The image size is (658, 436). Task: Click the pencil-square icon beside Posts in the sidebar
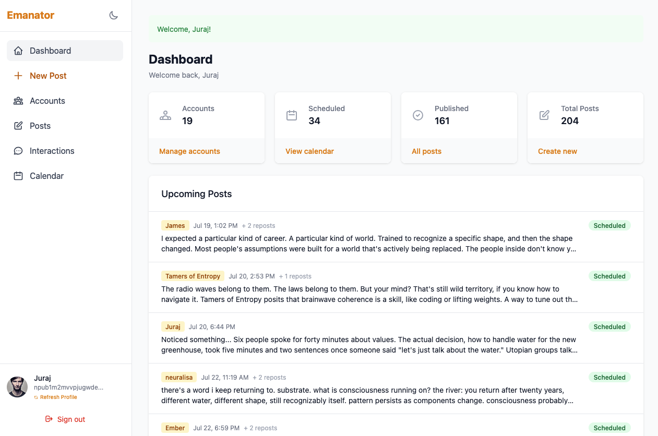[18, 126]
